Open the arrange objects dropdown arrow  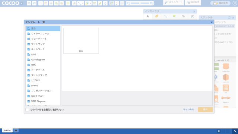(90, 3)
